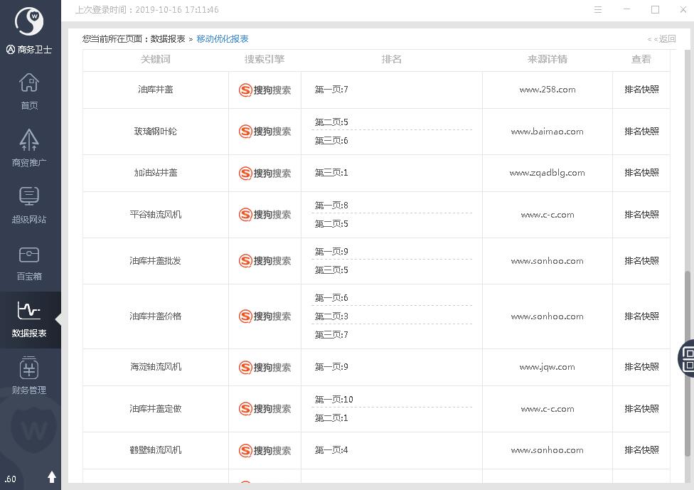Image resolution: width=694 pixels, height=490 pixels.
Task: View 排名快照 for 玻璃钢叶轮
Action: pos(641,132)
